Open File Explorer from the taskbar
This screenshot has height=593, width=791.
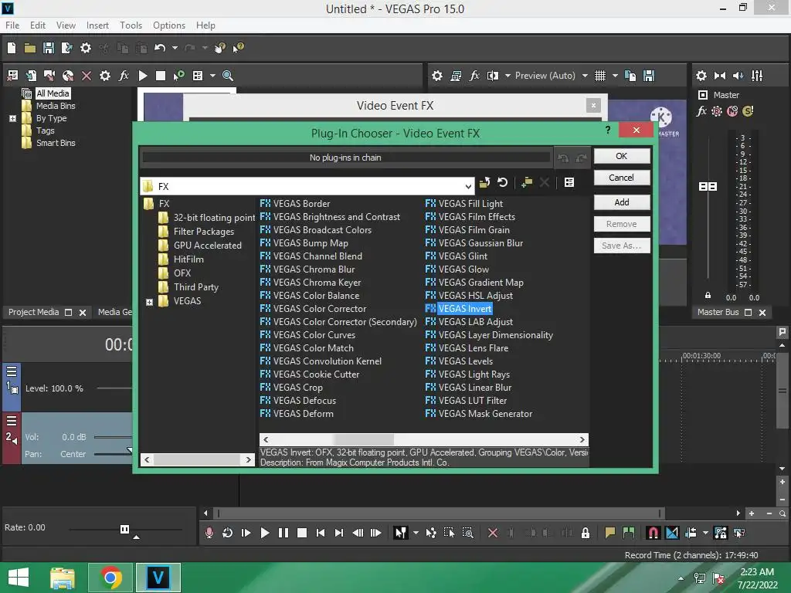coord(62,578)
